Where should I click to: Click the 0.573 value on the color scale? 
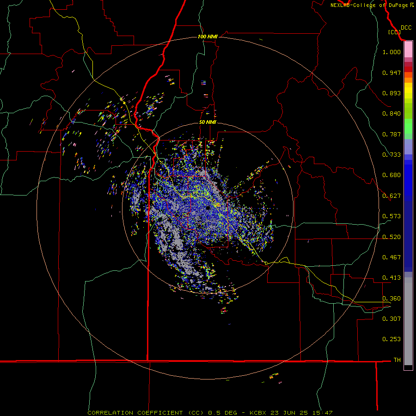(x=392, y=216)
